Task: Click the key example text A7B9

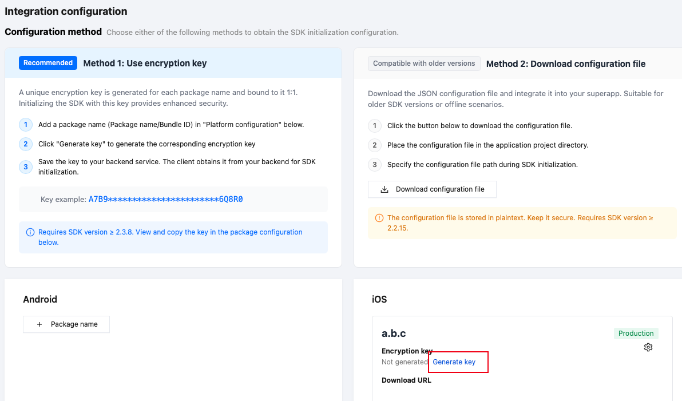Action: 166,199
